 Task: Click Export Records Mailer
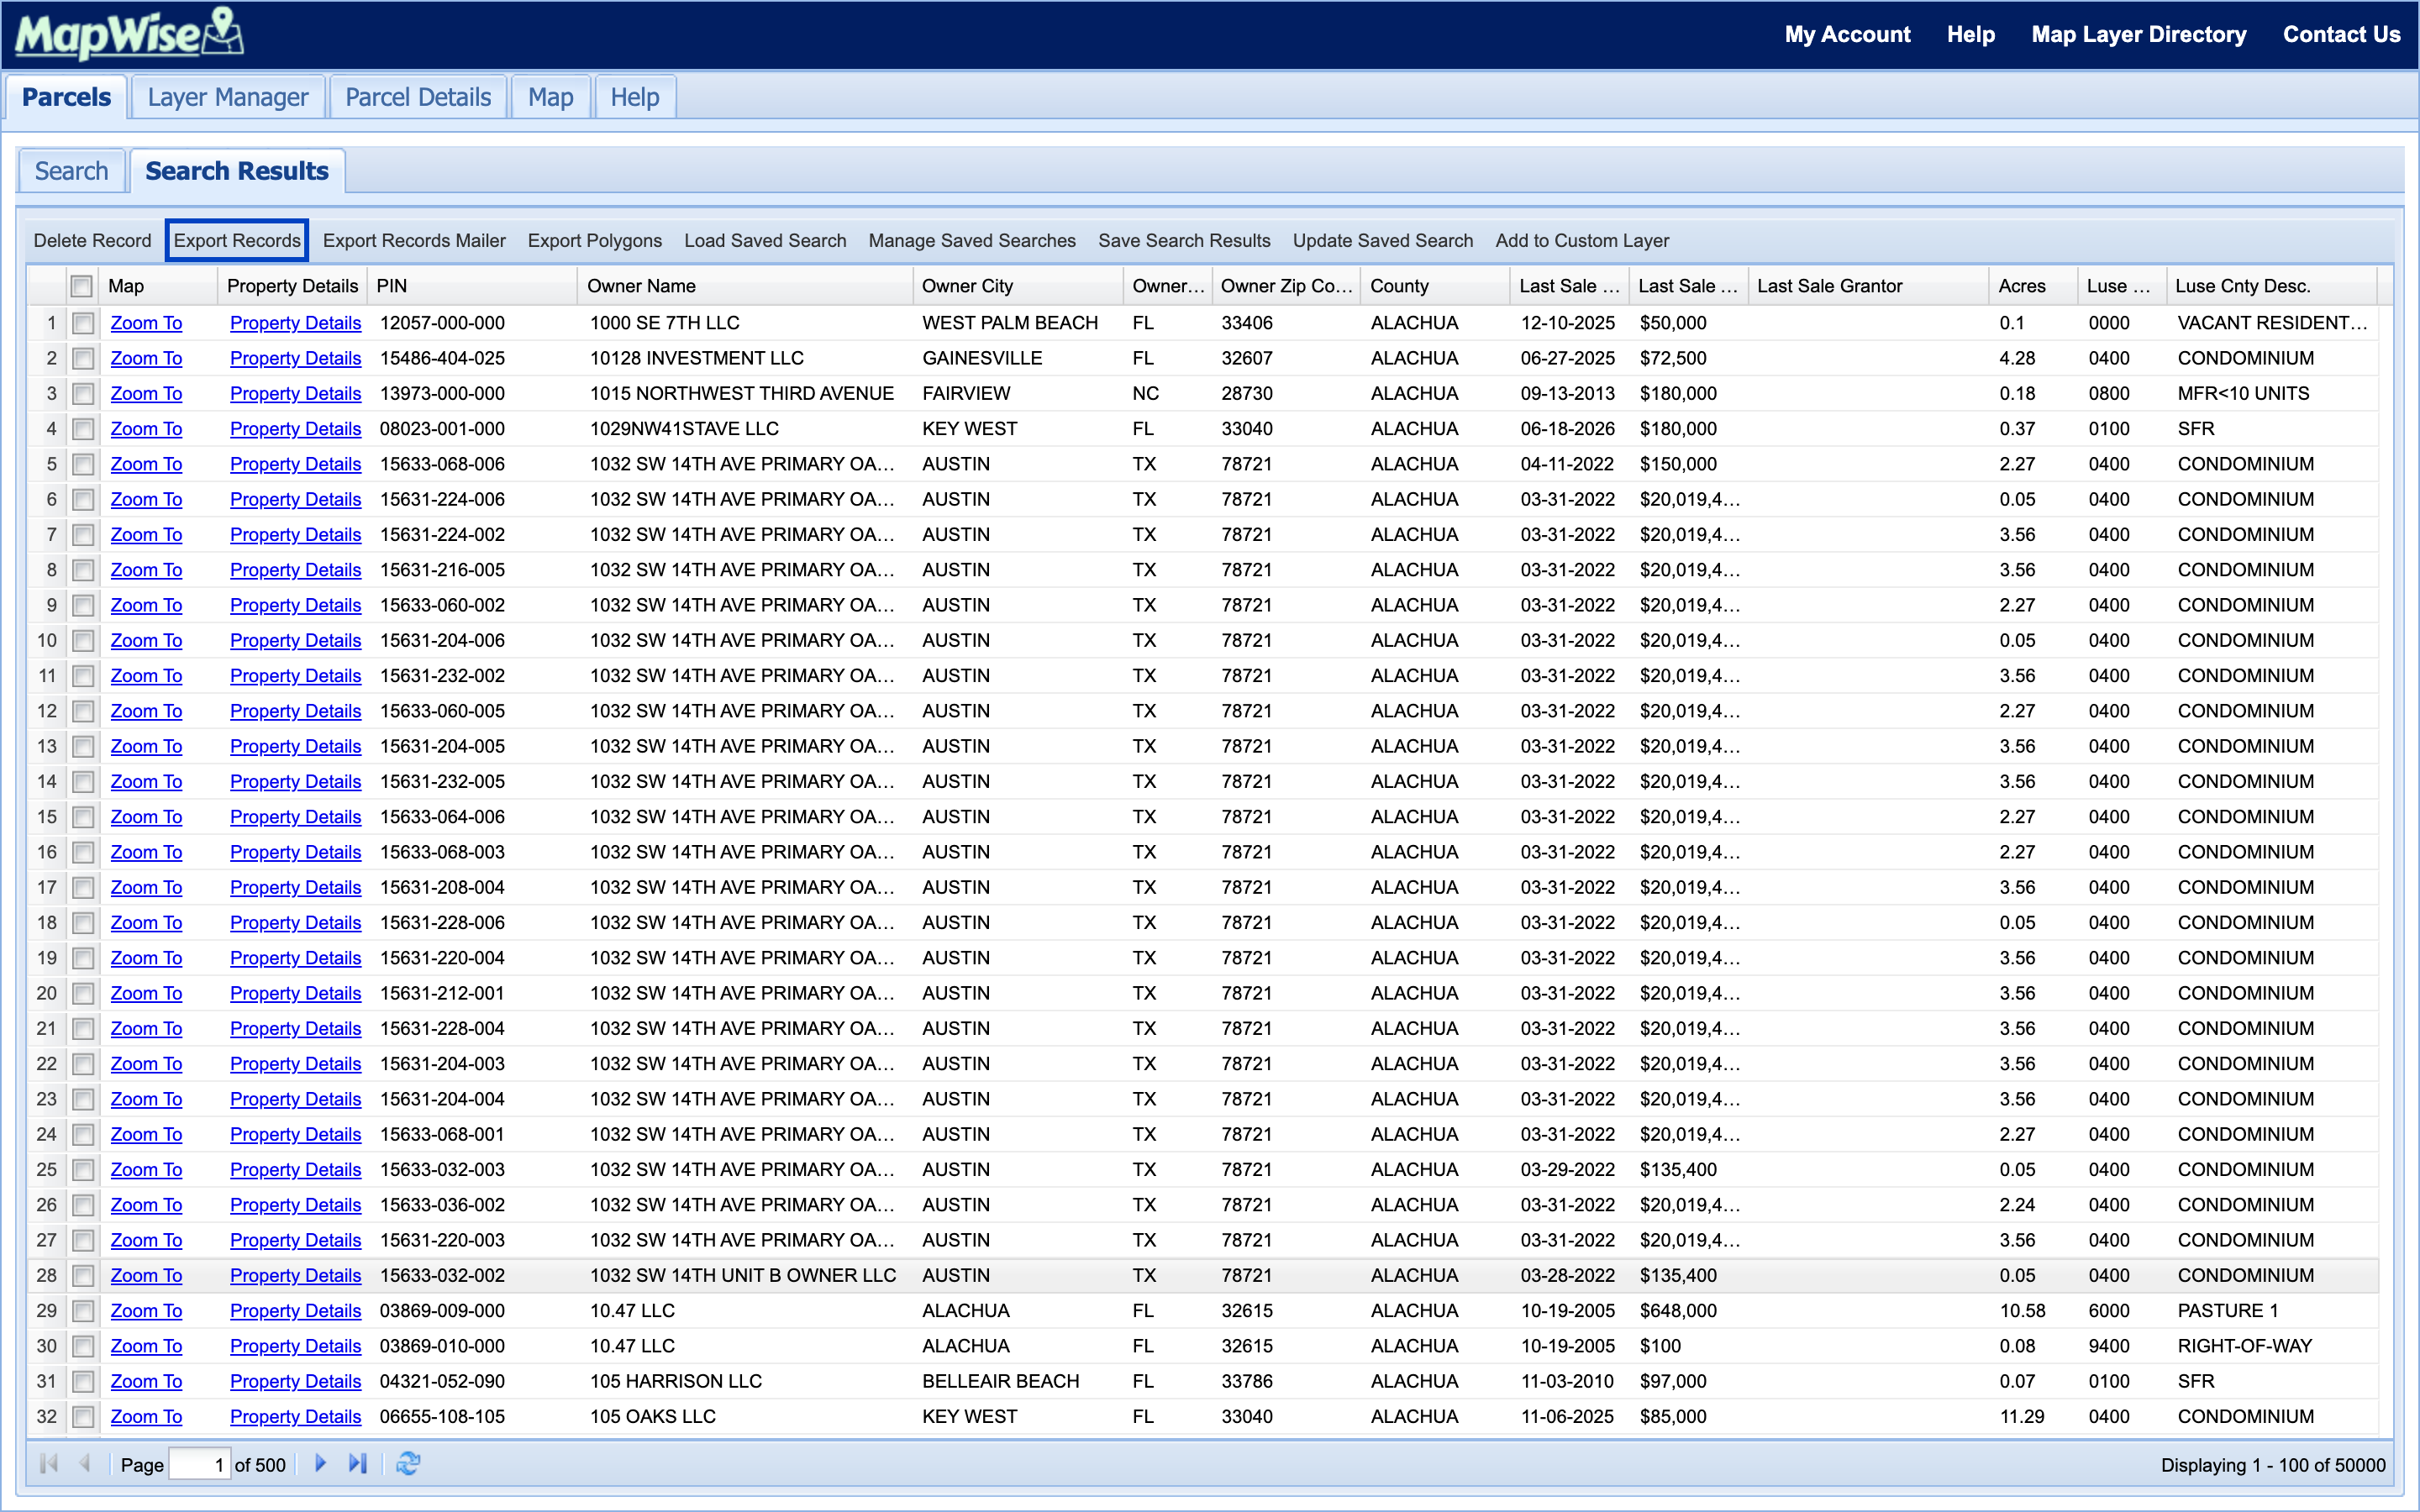pos(414,241)
